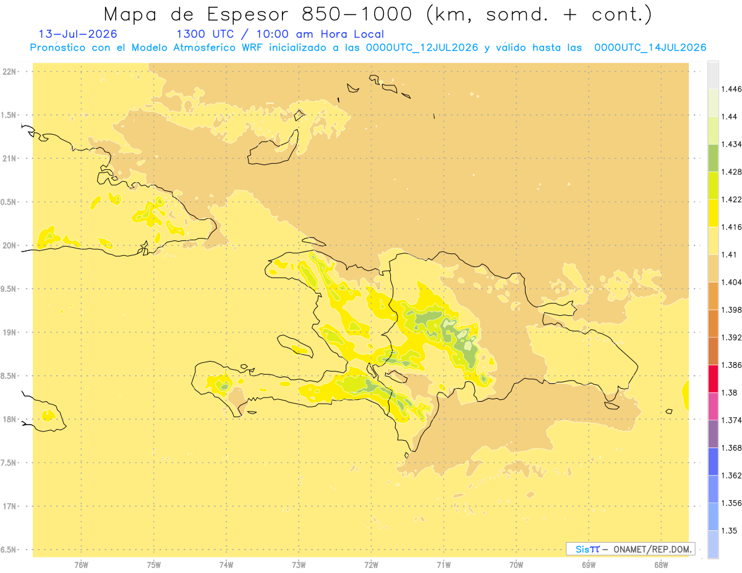742x573 pixels.
Task: Click the "75W" longitude label
Action: (154, 565)
